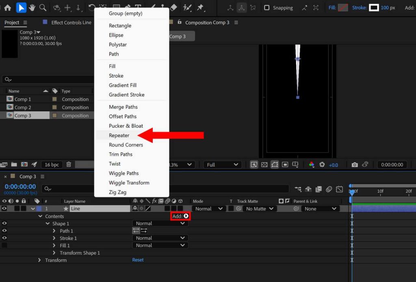
Task: Open grid and guide options icon
Action: click(295, 165)
